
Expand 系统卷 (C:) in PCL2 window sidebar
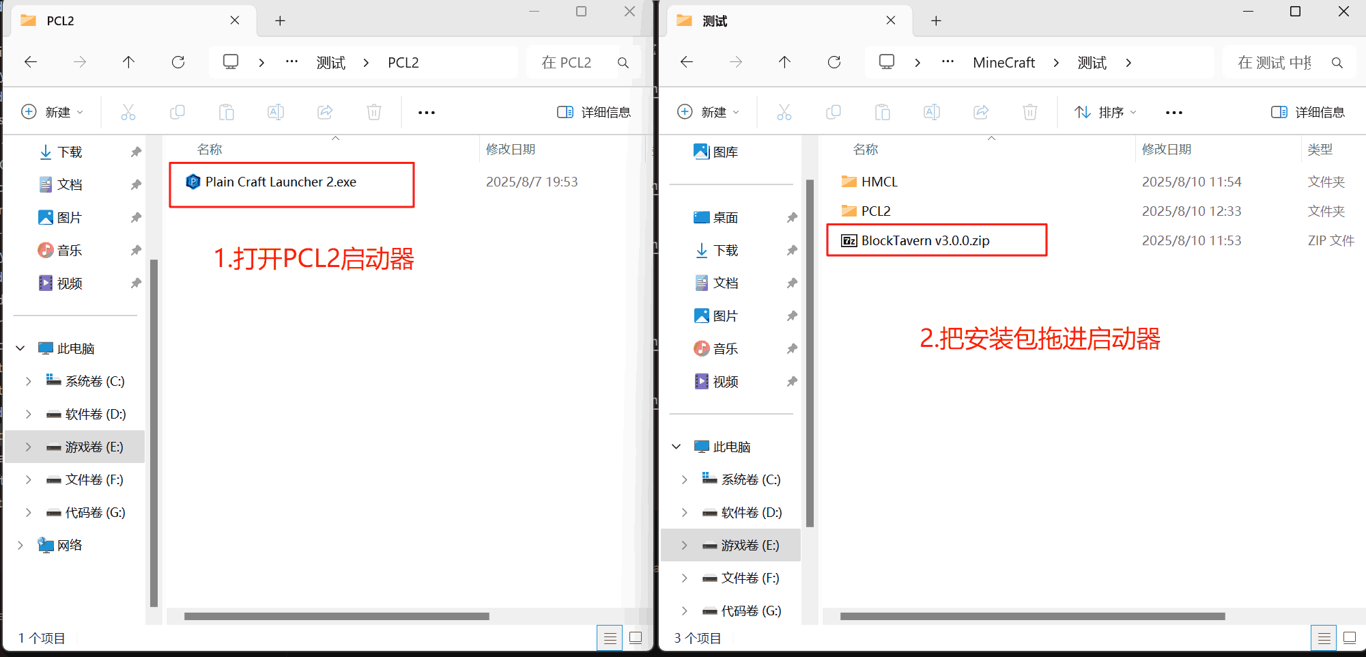[x=28, y=381]
